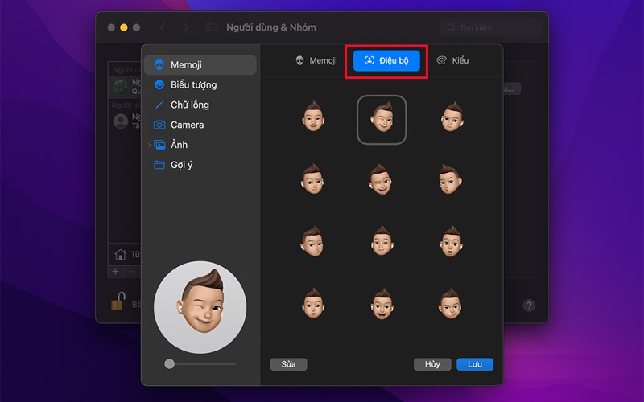
Task: Pick the first row right-side memoji pose
Action: [x=452, y=117]
